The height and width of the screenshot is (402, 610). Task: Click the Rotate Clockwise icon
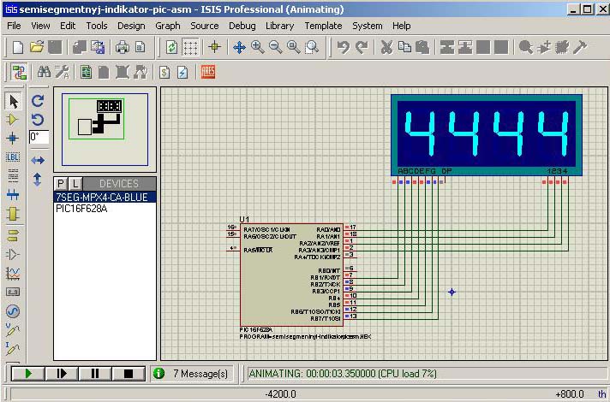click(38, 101)
